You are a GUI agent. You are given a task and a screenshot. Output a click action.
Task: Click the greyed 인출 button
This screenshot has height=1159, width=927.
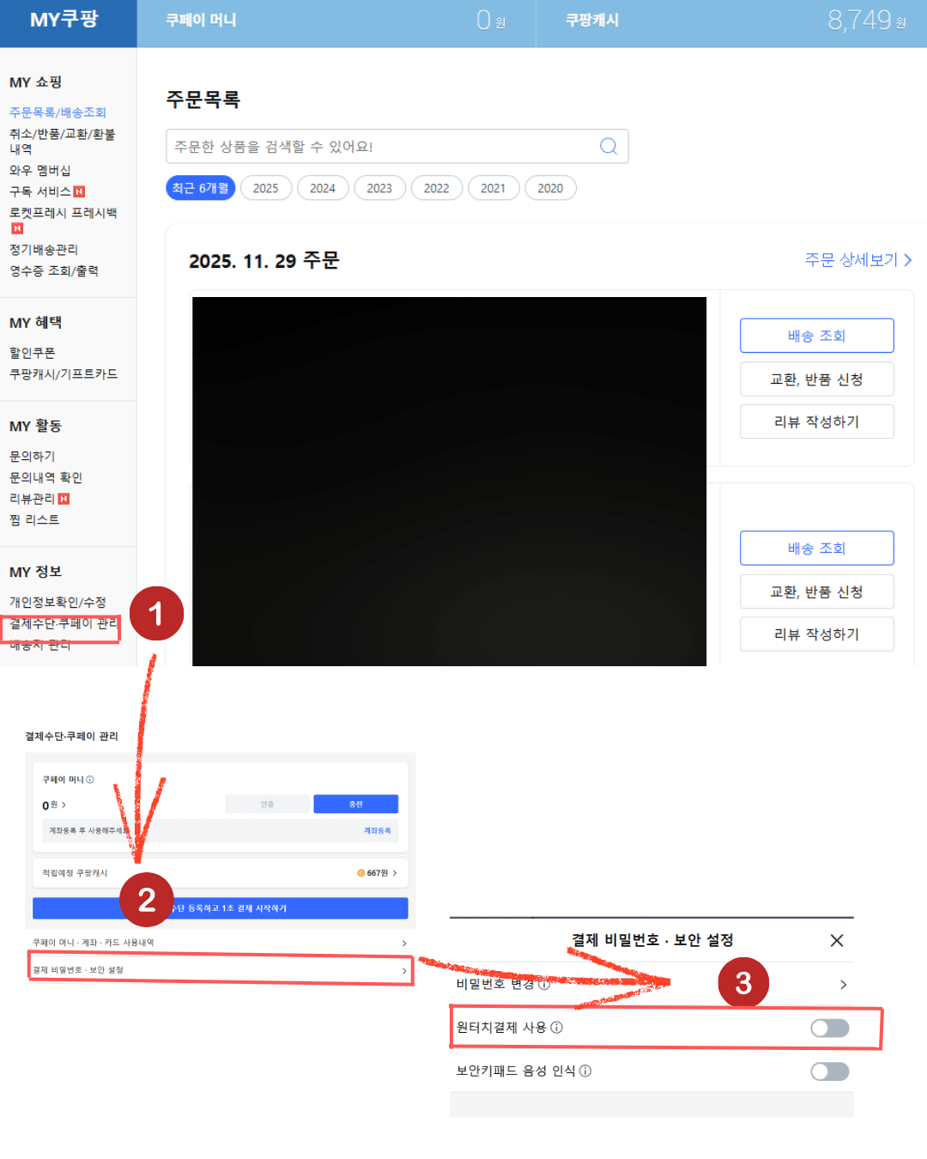[267, 804]
